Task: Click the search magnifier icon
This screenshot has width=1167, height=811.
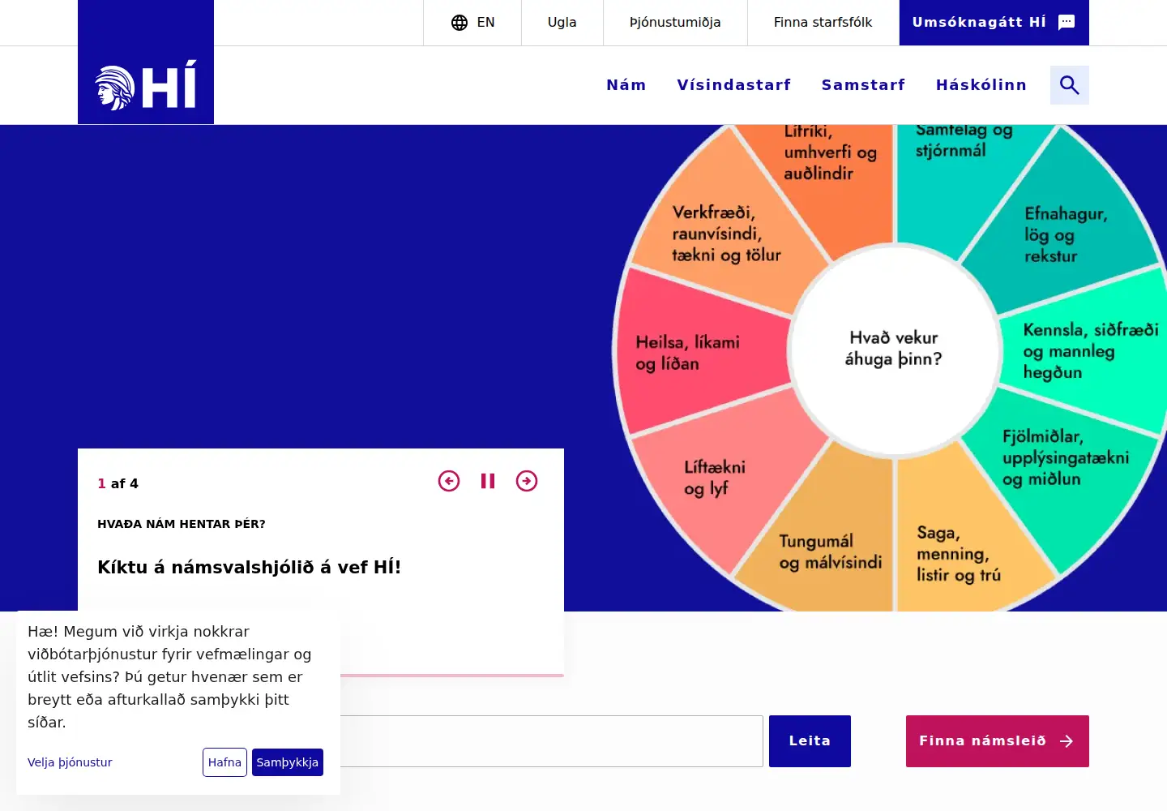Action: 1070,85
